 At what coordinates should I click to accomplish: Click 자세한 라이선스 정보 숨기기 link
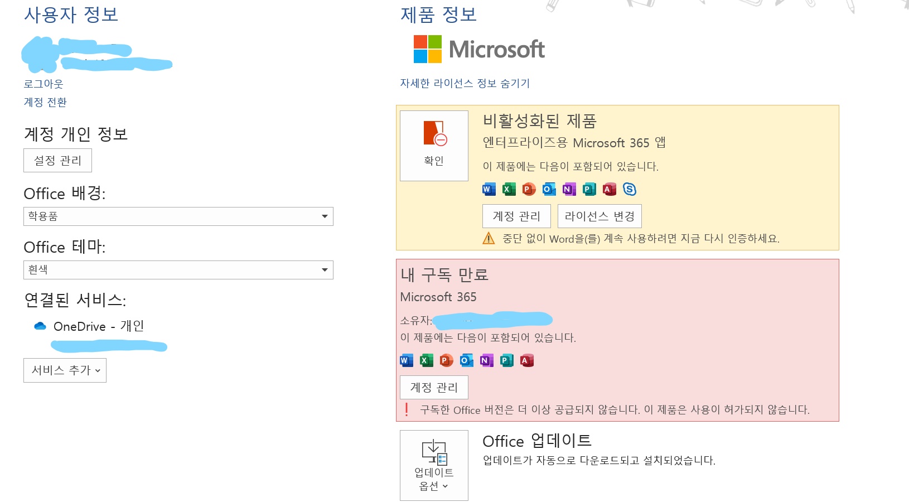click(465, 83)
